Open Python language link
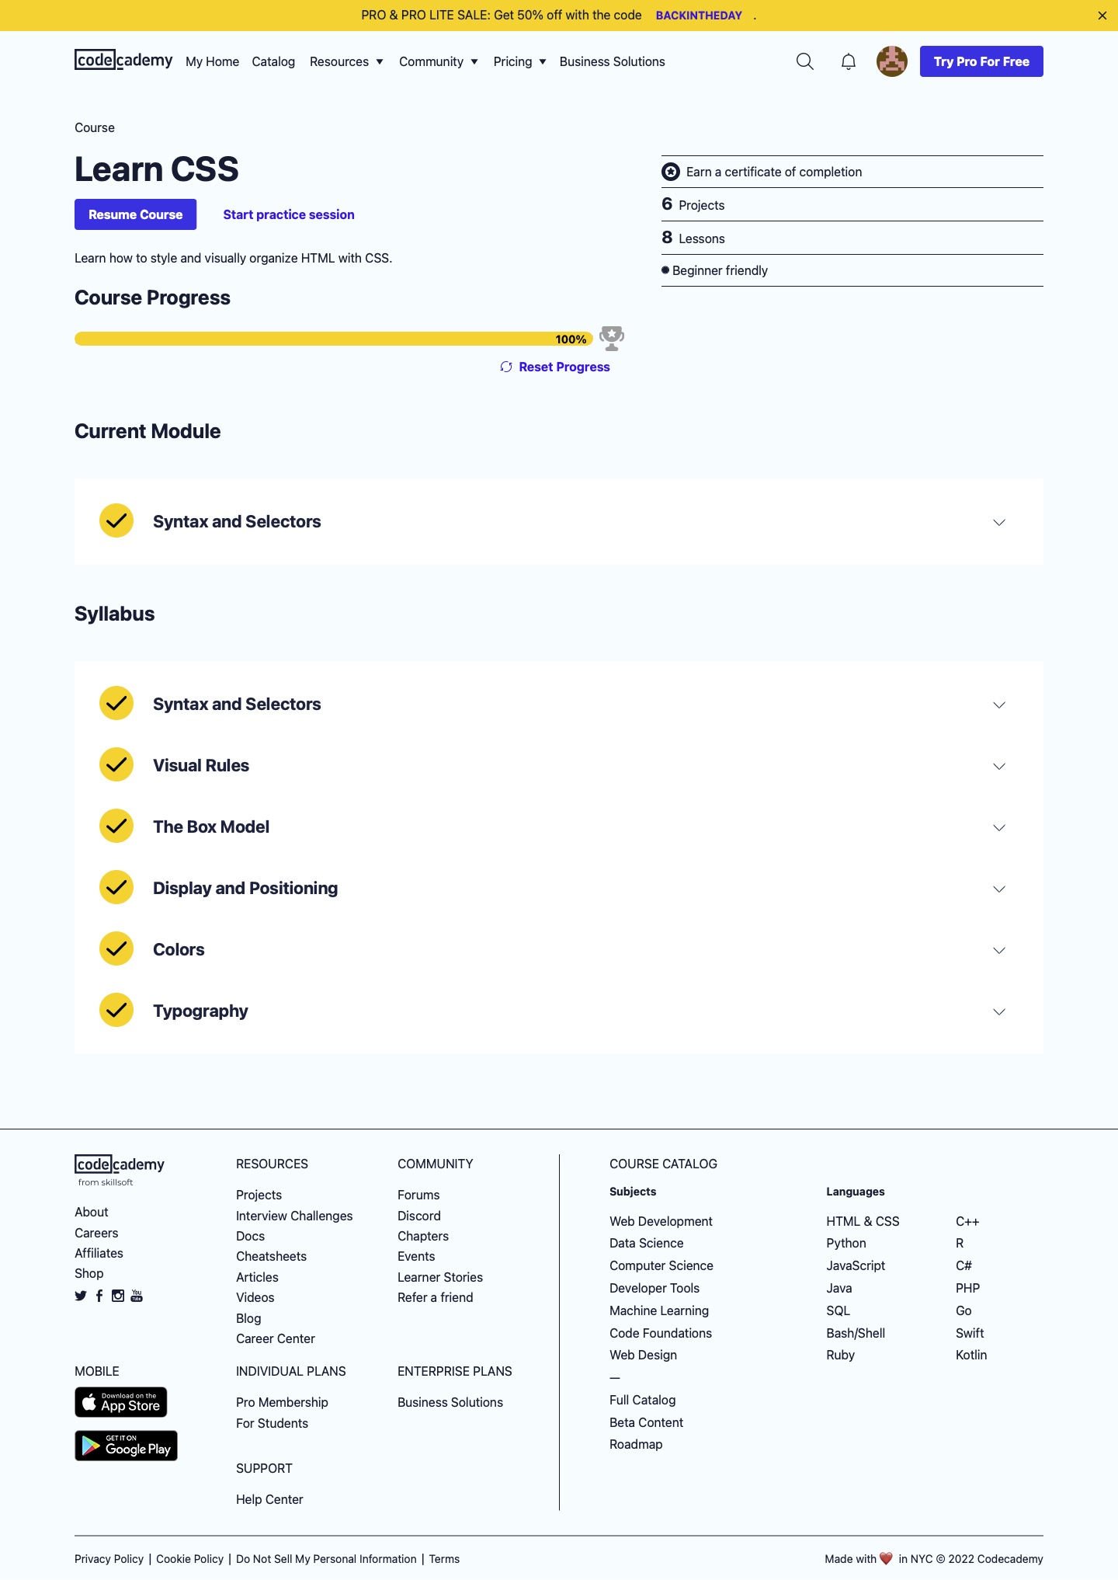 [845, 1243]
